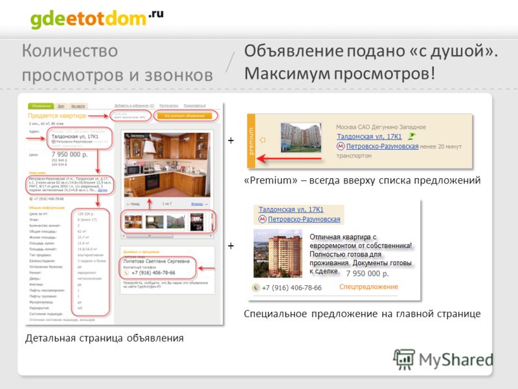Click the Добавить в избранное link
This screenshot has width=518, height=389.
134,106
